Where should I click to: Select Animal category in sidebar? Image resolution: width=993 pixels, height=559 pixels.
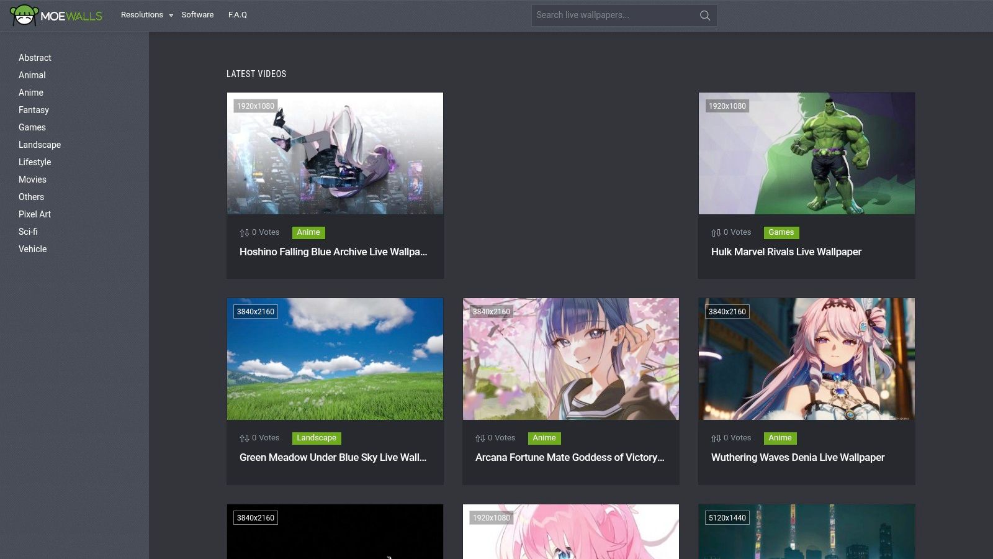[x=32, y=75]
